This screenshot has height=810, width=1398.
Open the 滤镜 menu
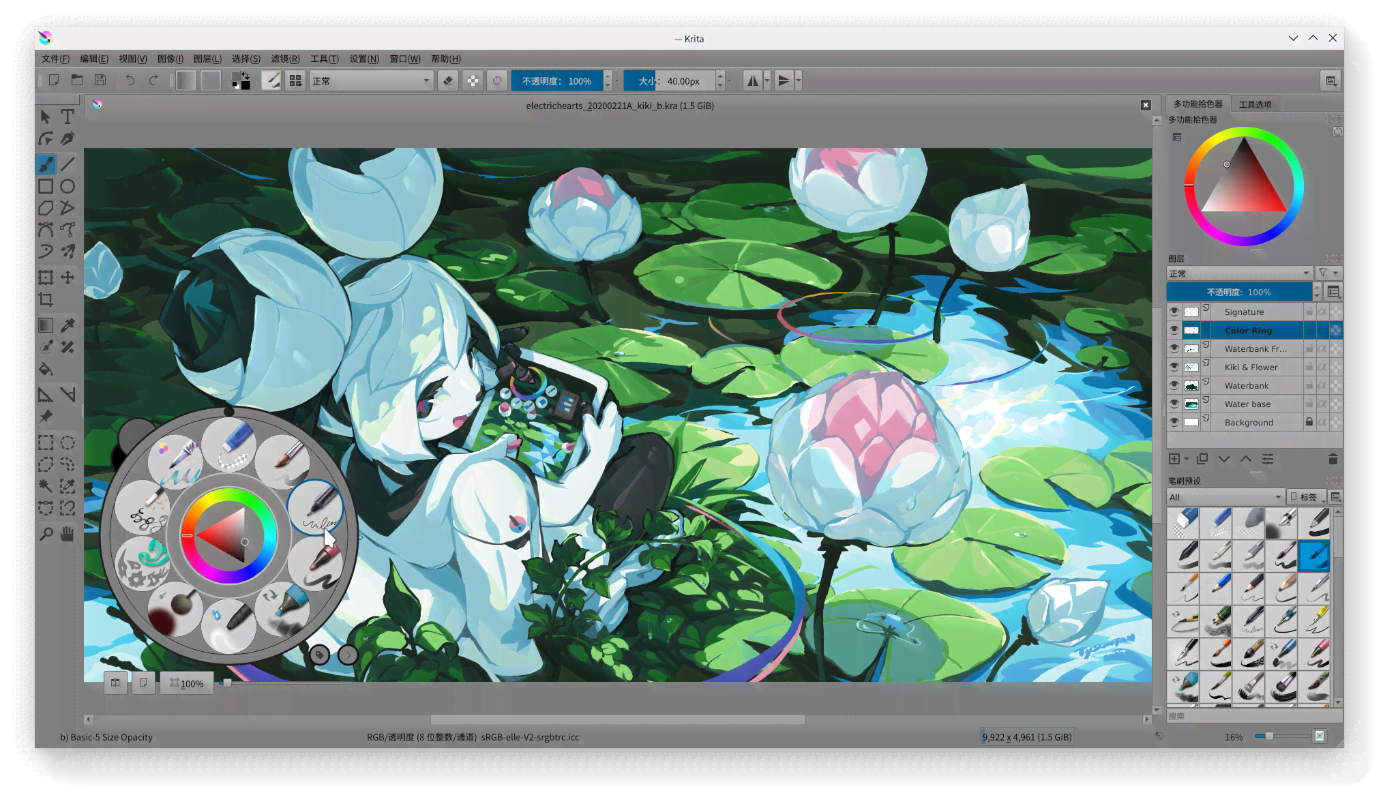284,59
